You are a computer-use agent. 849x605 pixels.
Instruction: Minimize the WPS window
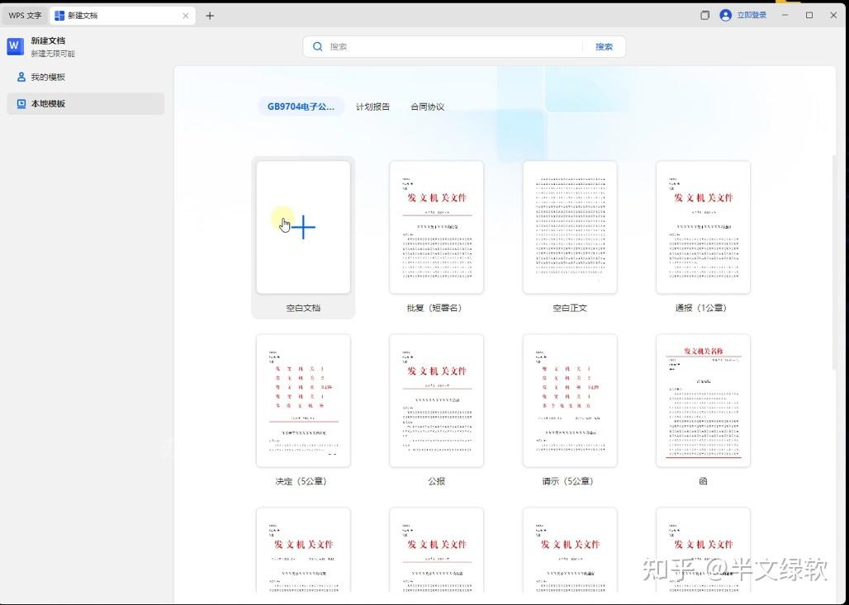(x=785, y=15)
